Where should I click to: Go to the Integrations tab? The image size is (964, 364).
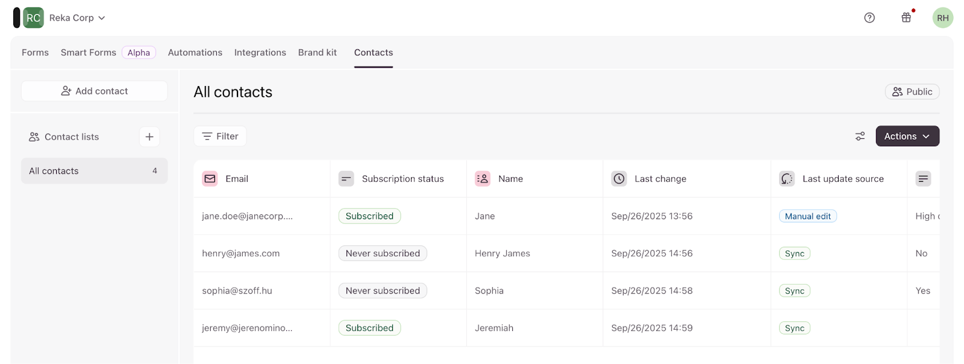pyautogui.click(x=260, y=52)
